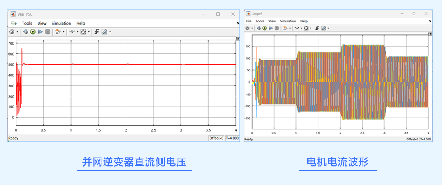Open View menu in Vab_VSC window

coord(42,23)
